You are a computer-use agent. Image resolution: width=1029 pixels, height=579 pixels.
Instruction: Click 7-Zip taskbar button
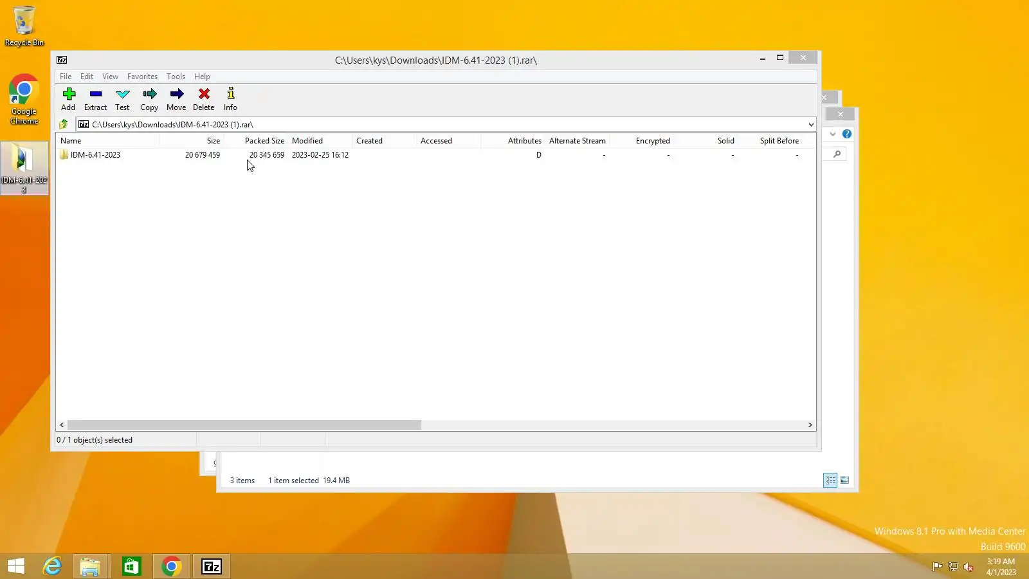pyautogui.click(x=212, y=566)
